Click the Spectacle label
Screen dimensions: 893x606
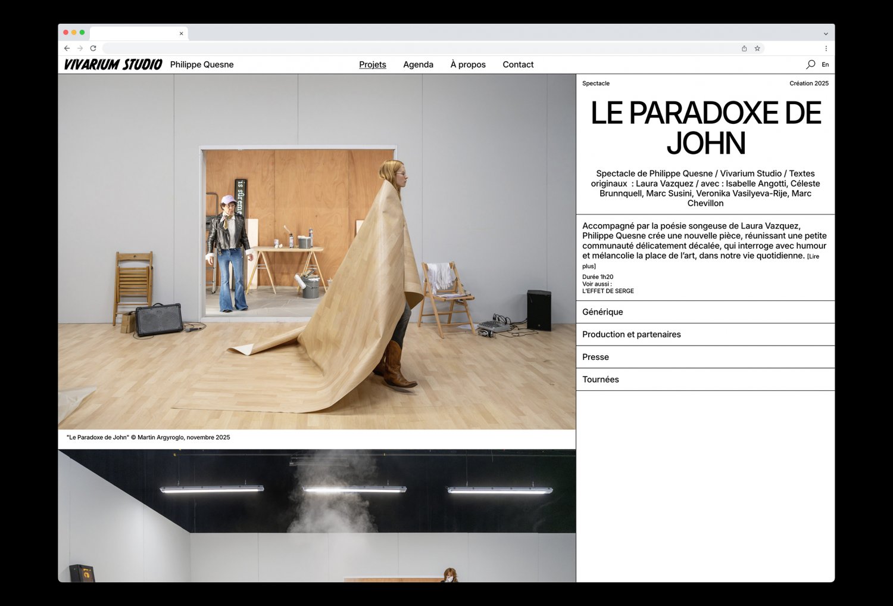point(596,83)
